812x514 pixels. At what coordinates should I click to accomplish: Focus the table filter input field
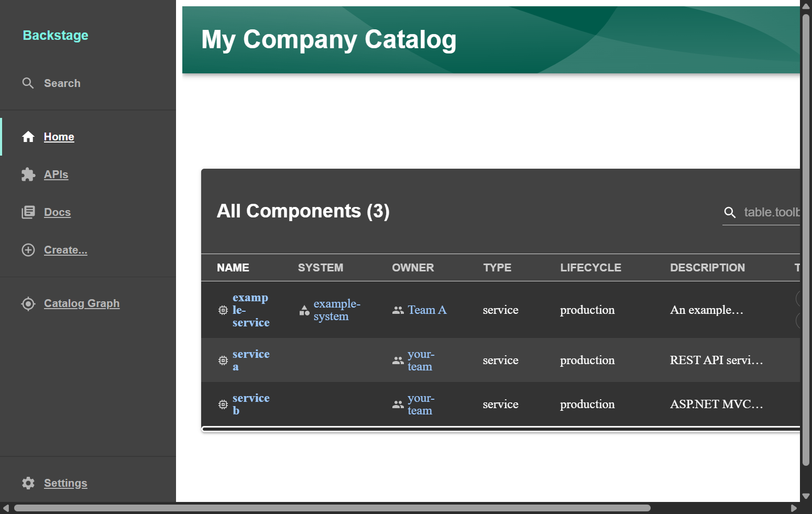click(772, 212)
